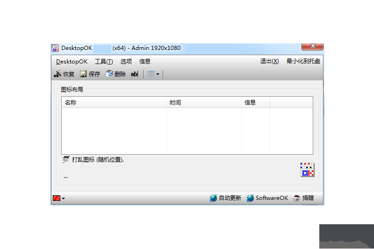
Task: Click the 捐赠 donate coffee cup button
Action: pyautogui.click(x=303, y=198)
